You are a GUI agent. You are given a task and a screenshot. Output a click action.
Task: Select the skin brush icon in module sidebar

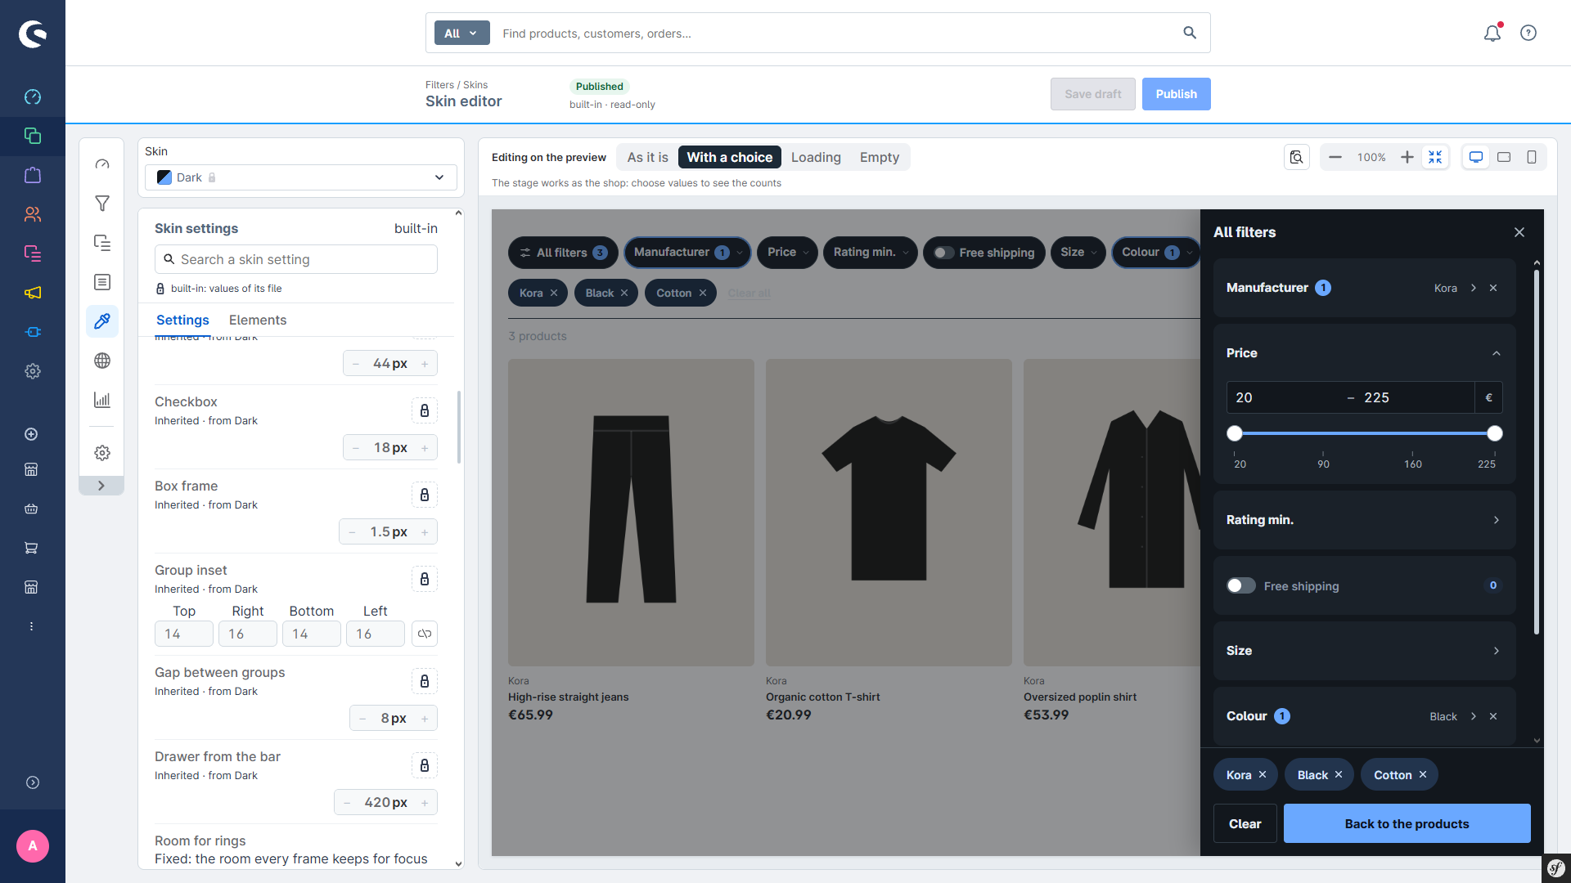coord(102,321)
